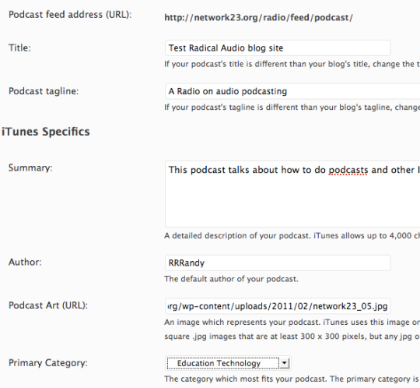Click the 'Summary:' label

pos(30,168)
